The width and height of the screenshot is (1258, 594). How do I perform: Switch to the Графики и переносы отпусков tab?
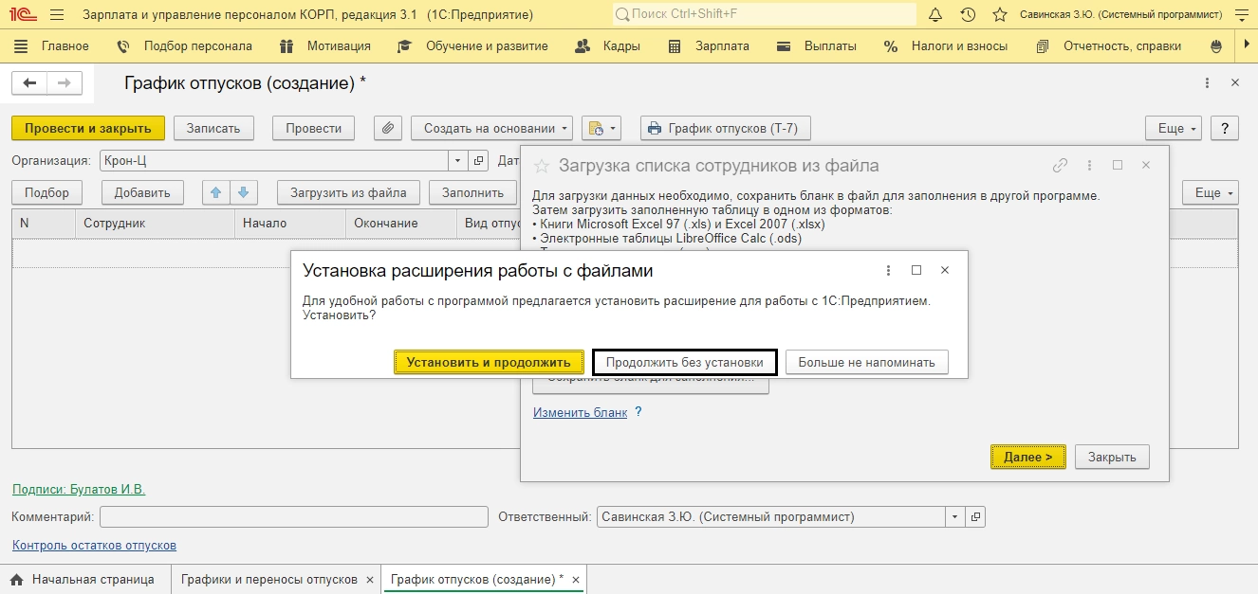click(268, 579)
